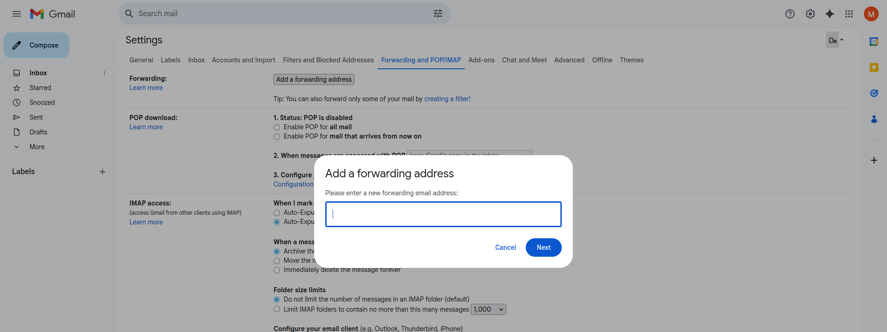Open the IMAP message limit dropdown
Image resolution: width=887 pixels, height=332 pixels.
[488, 309]
